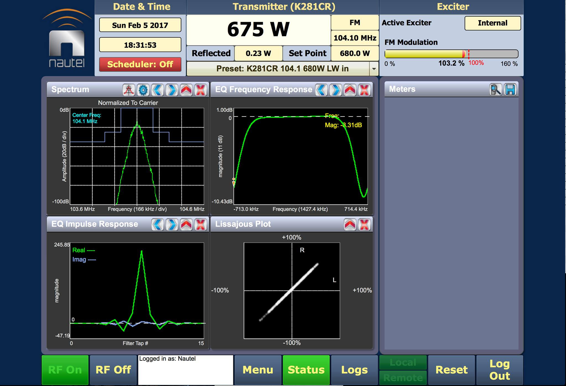Switch control to Remote mode
This screenshot has width=566, height=386.
coord(403,378)
